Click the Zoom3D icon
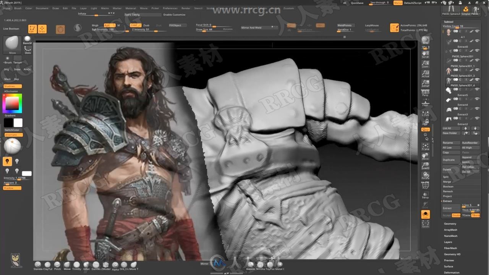489x275 pixels. [x=425, y=166]
